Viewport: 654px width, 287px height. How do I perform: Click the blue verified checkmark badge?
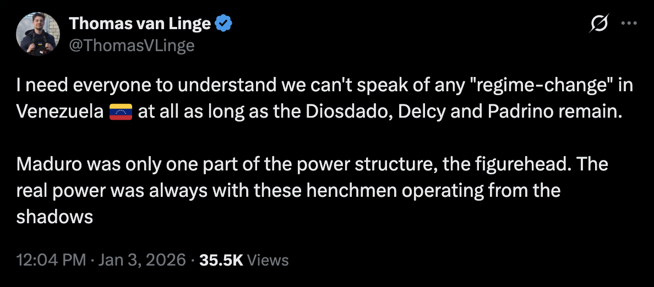(224, 24)
